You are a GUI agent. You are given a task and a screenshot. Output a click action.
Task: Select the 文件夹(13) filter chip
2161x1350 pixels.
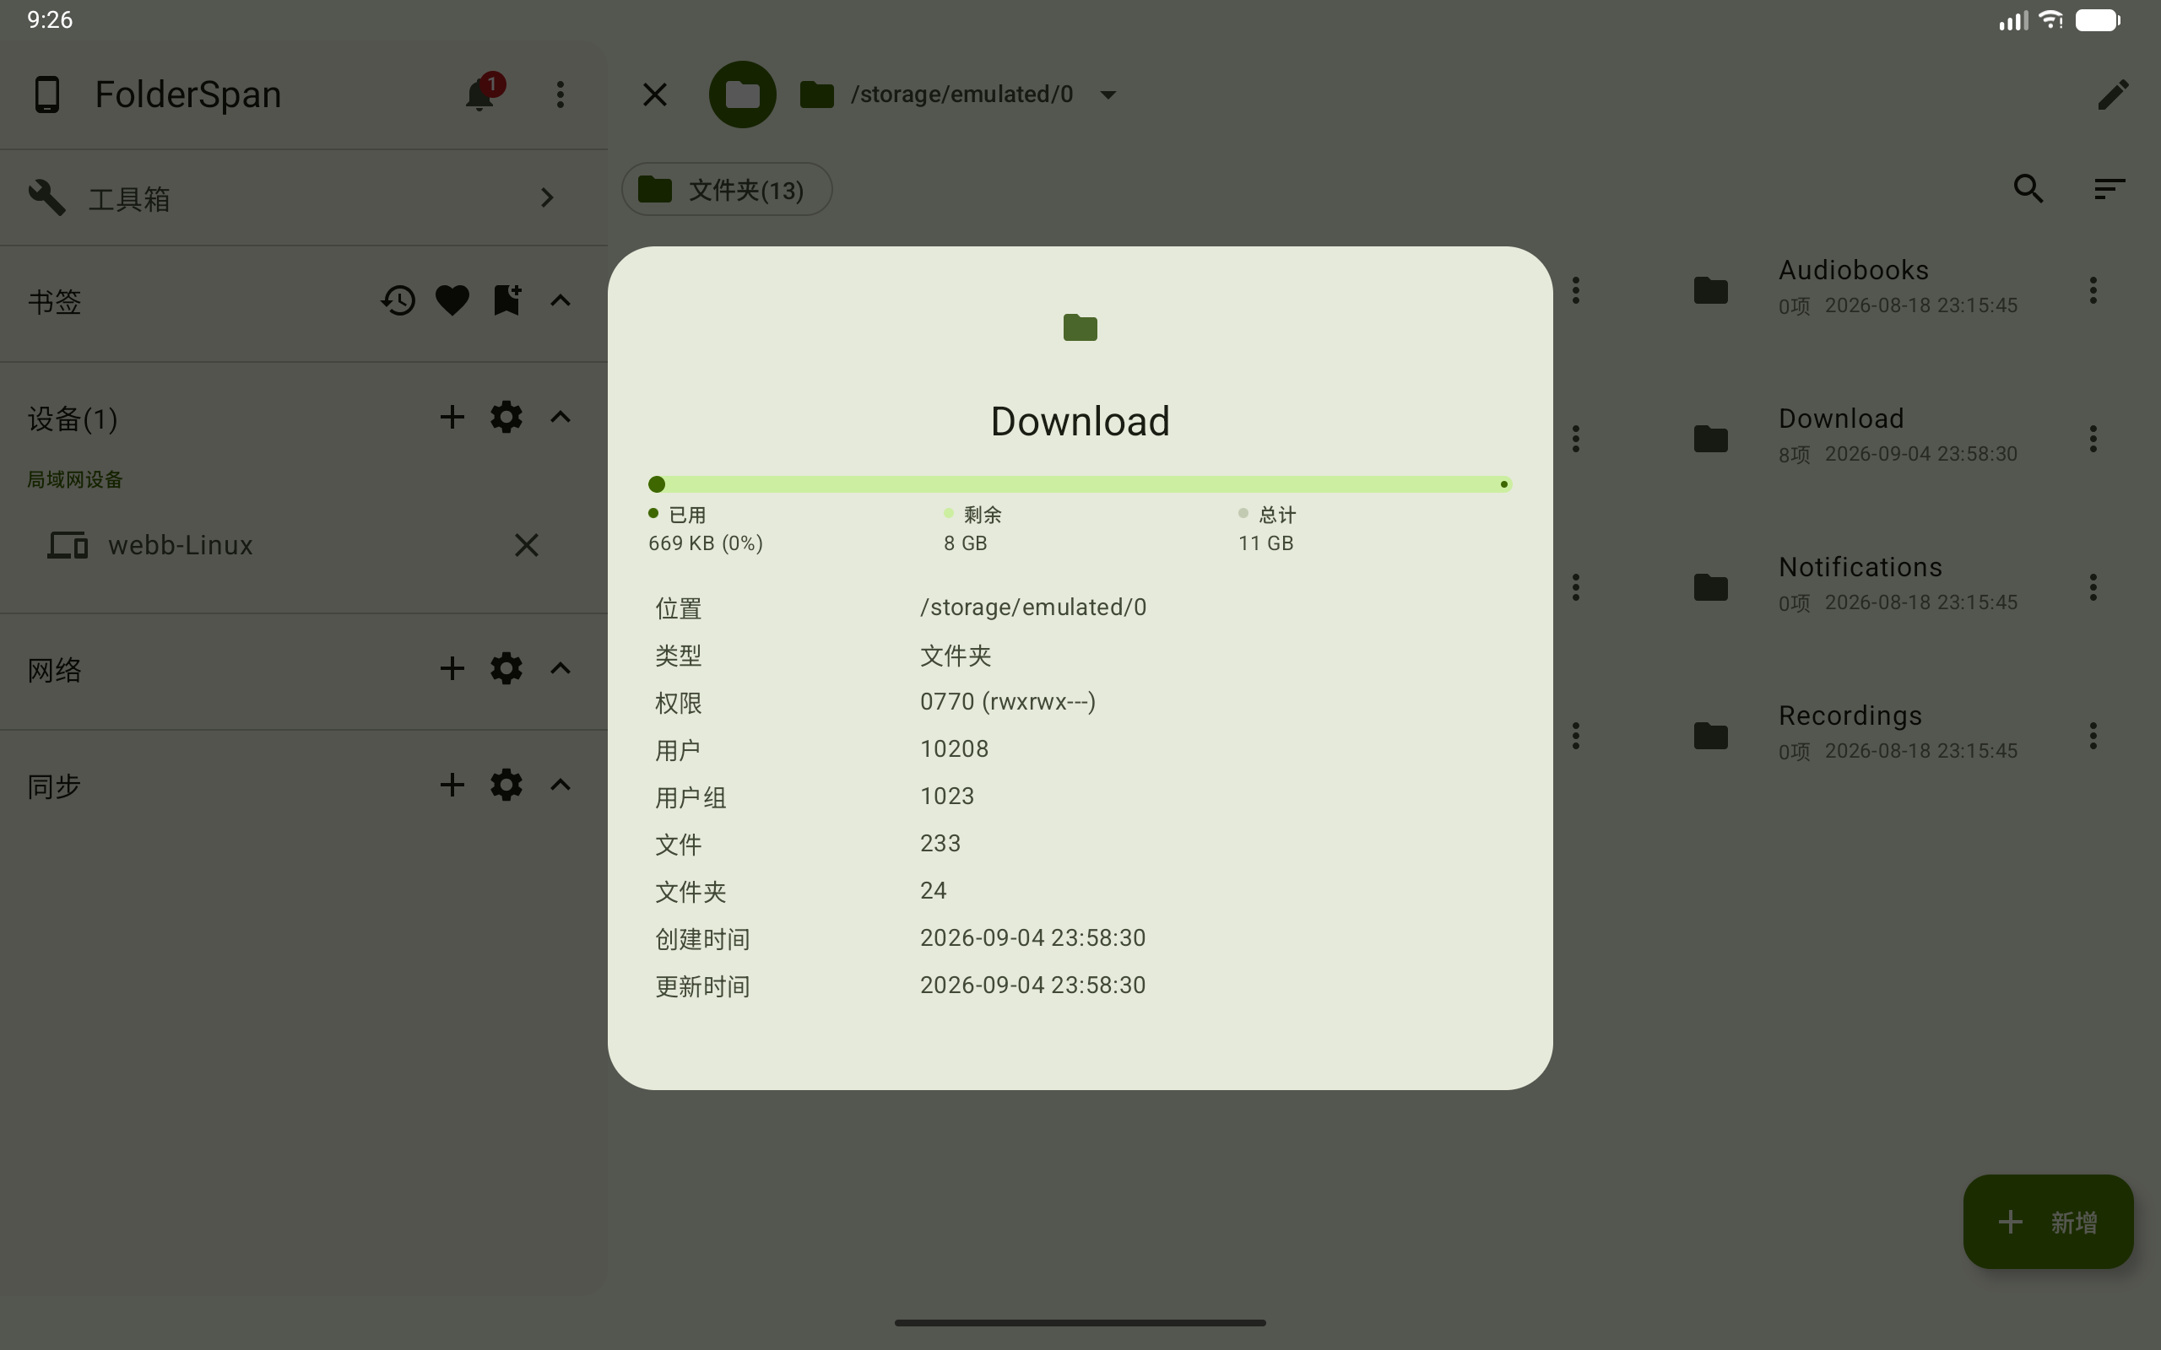click(727, 189)
